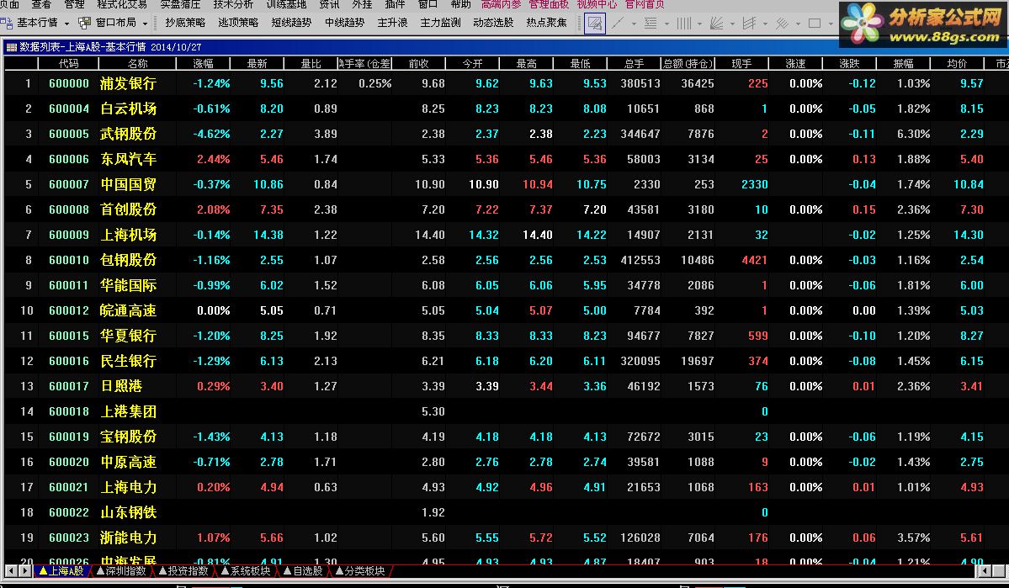Click the 中线趋势 toolbar button

(344, 23)
